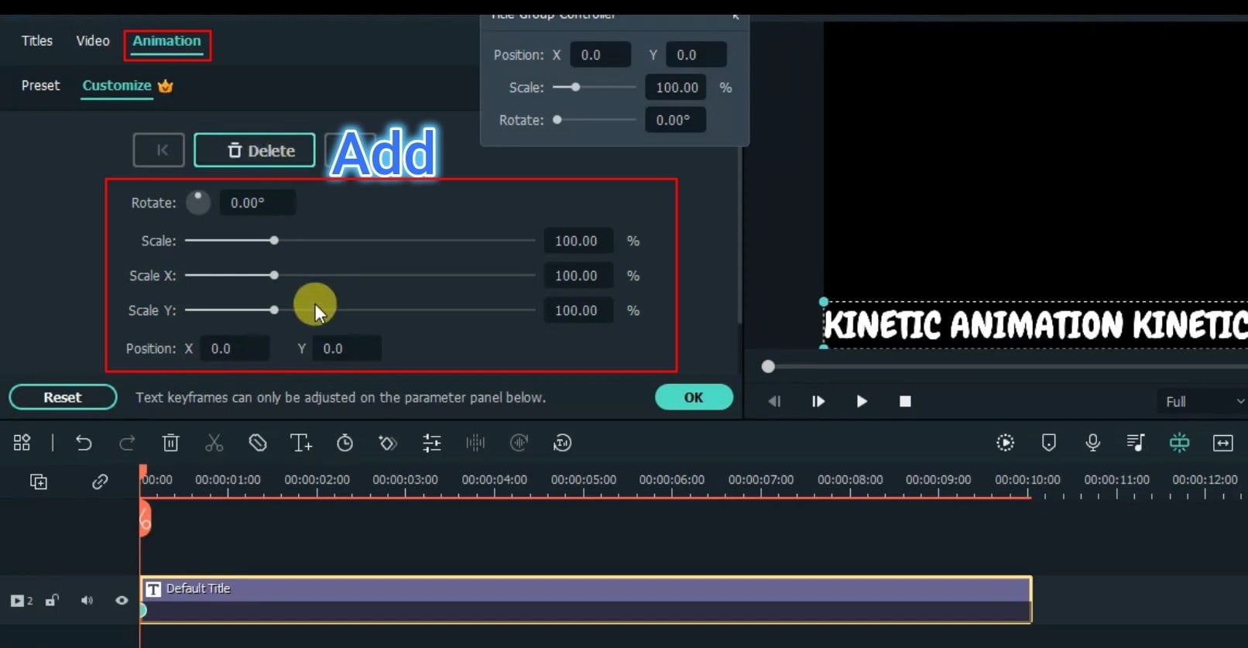1248x648 pixels.
Task: Click the audio waveform beat detection icon
Action: click(475, 443)
